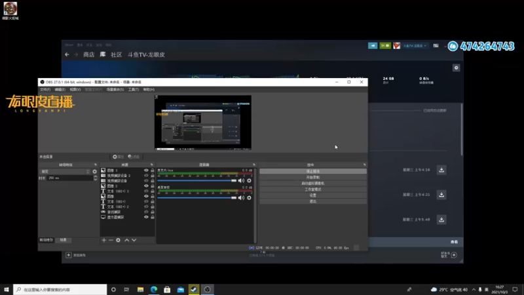
Task: Adjust the 桌面音频 volume slider
Action: tap(197, 198)
